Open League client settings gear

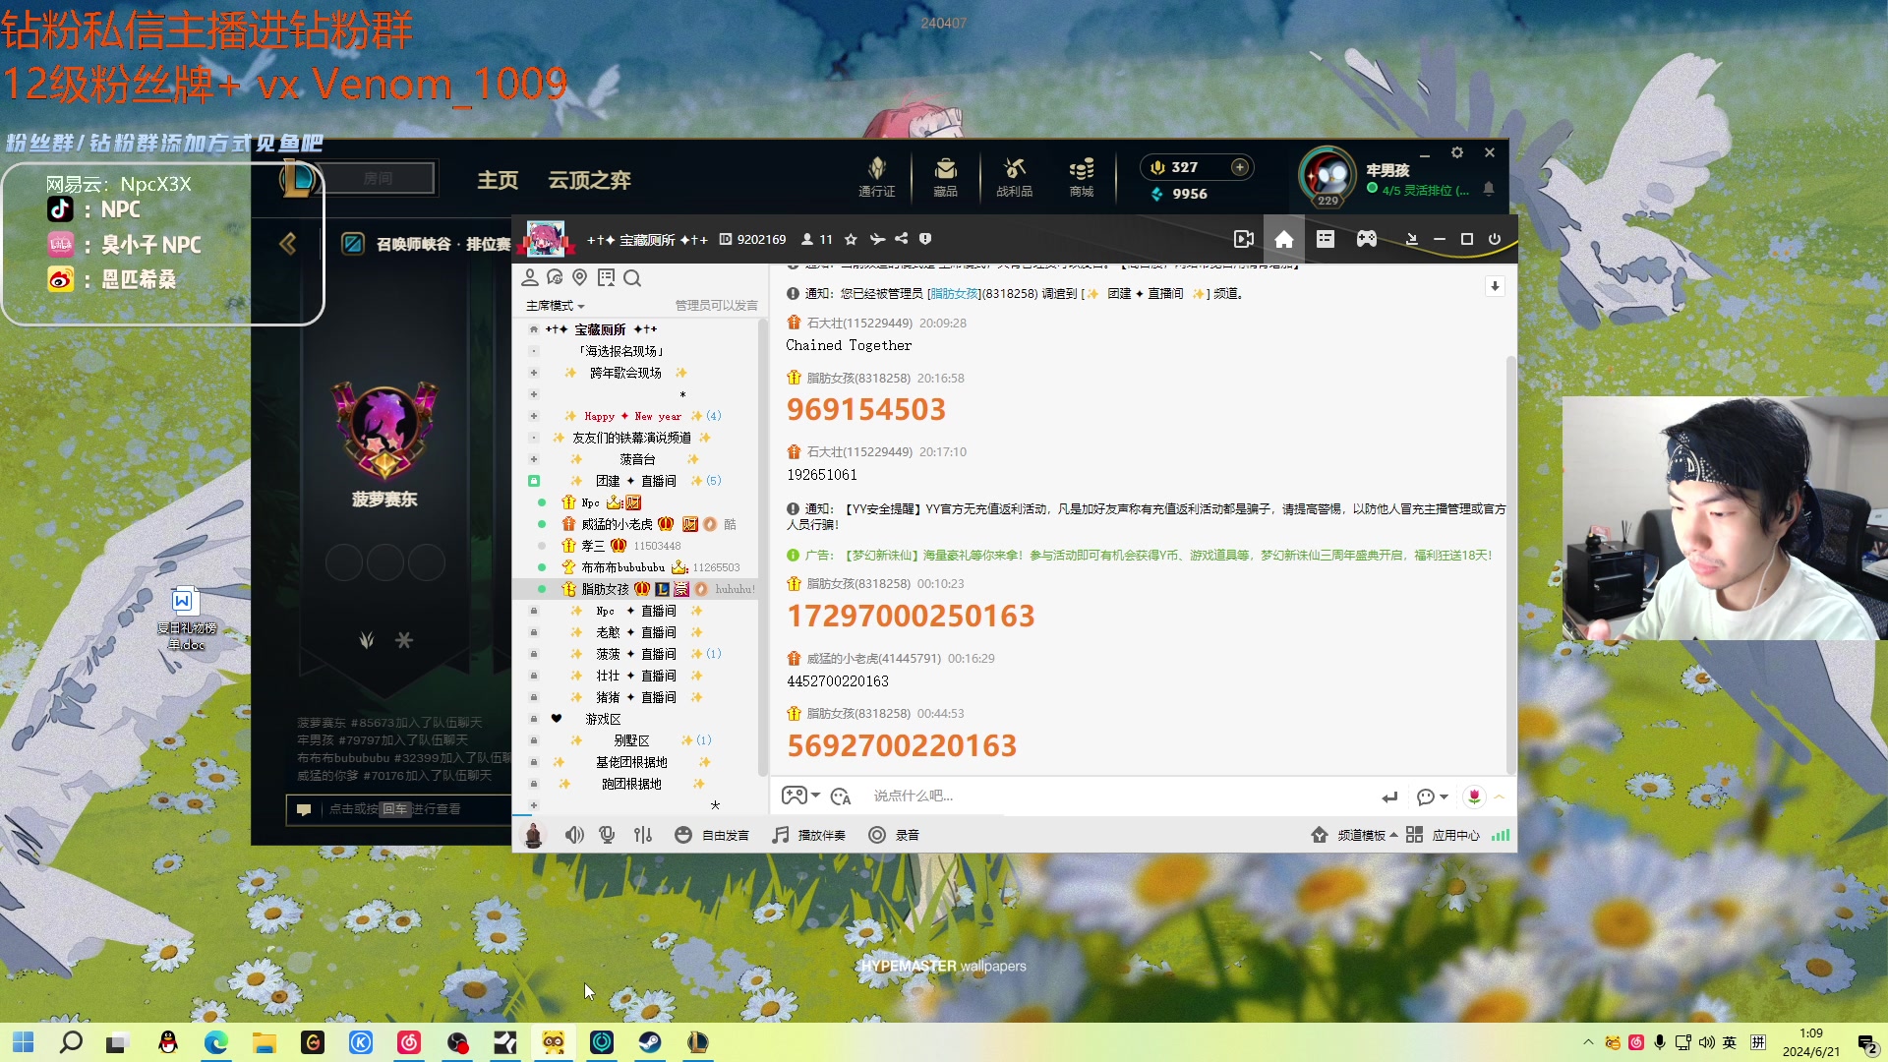click(x=1457, y=152)
